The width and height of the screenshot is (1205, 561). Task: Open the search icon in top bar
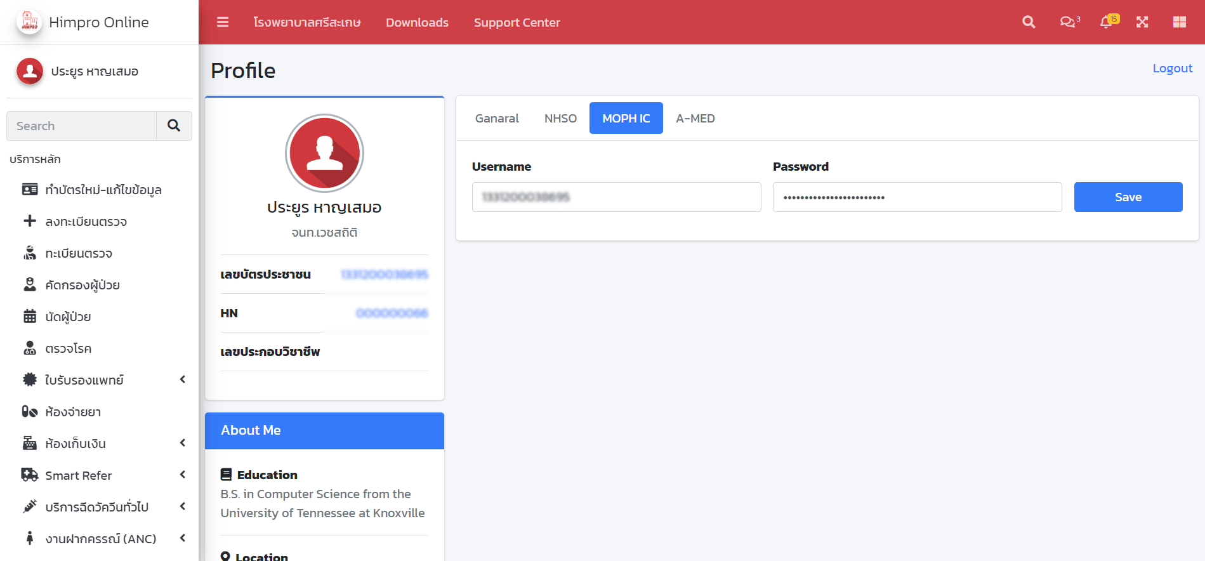(1029, 22)
